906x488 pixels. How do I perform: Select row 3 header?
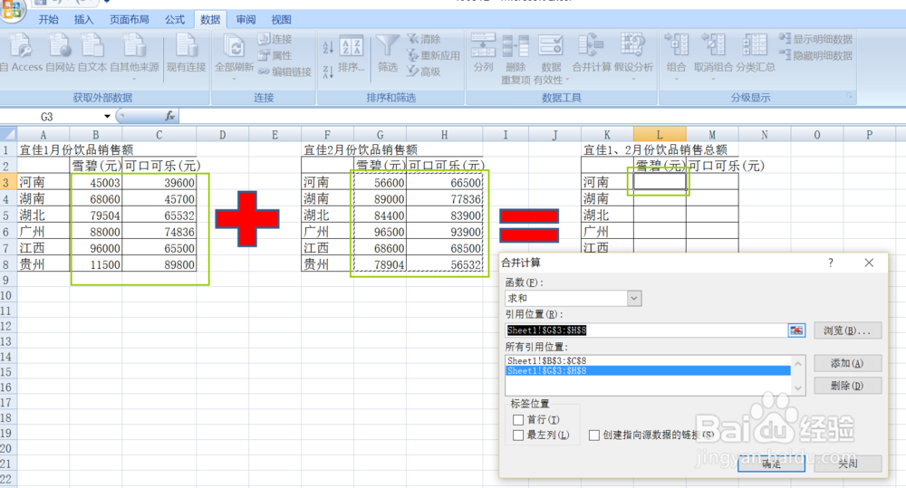click(8, 183)
